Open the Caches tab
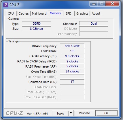The width and height of the screenshot is (123, 120). (24, 13)
